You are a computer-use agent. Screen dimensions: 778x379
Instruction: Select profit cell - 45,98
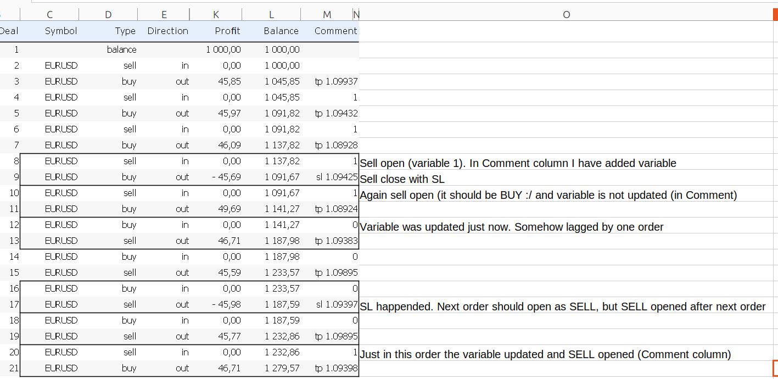227,304
